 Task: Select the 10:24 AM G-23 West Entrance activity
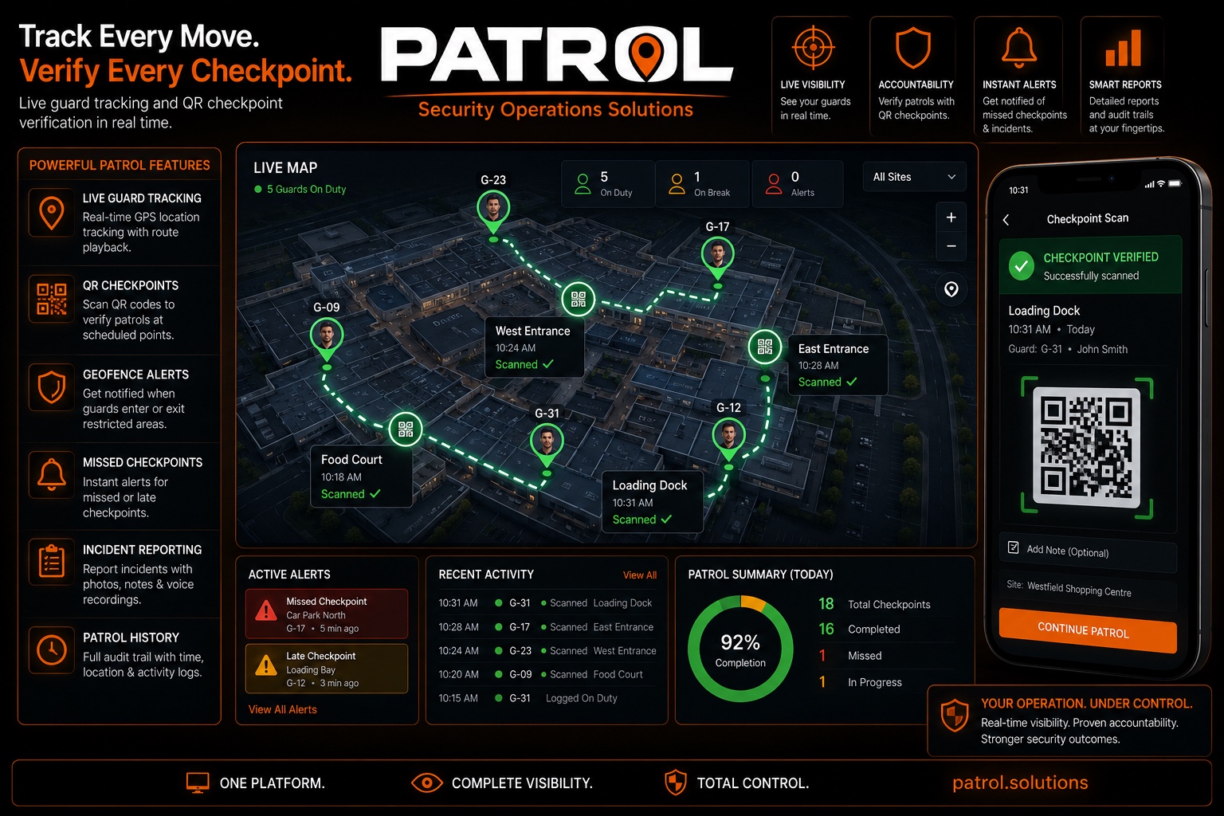point(547,651)
